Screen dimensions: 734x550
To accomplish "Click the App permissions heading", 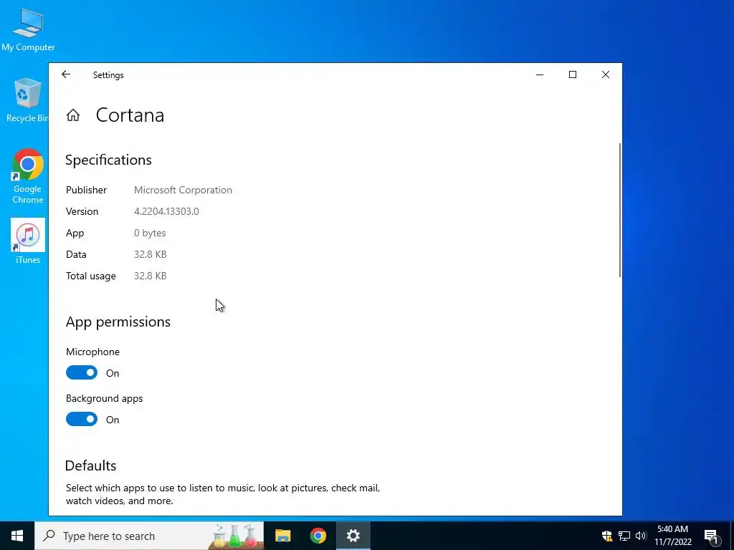I will click(118, 322).
